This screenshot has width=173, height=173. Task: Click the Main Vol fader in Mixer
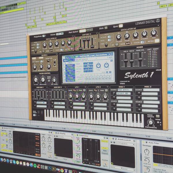[140, 59]
